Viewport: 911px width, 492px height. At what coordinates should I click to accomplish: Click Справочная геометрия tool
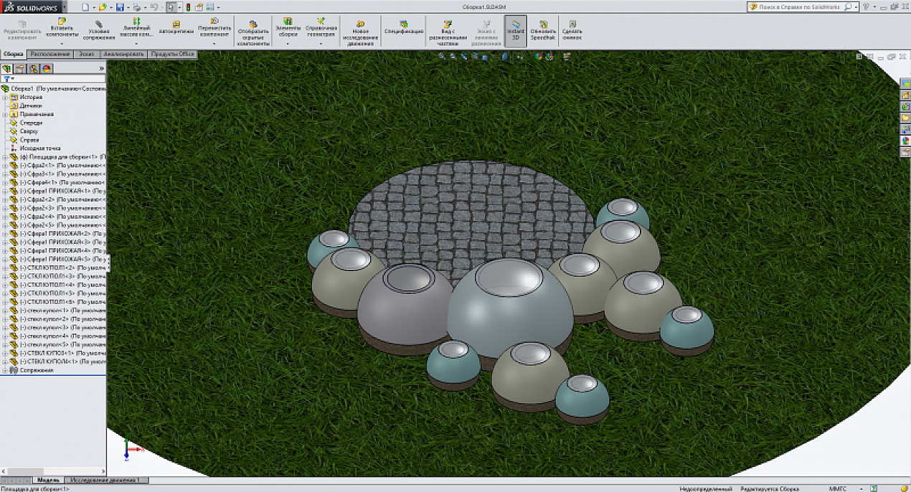click(x=321, y=28)
